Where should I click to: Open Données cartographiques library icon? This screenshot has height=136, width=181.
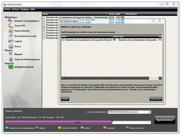(x=10, y=21)
